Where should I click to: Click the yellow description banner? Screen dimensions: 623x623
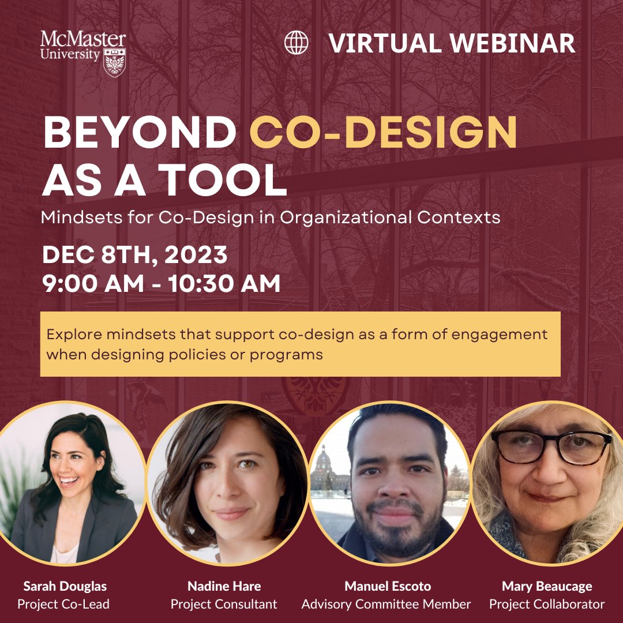[300, 343]
